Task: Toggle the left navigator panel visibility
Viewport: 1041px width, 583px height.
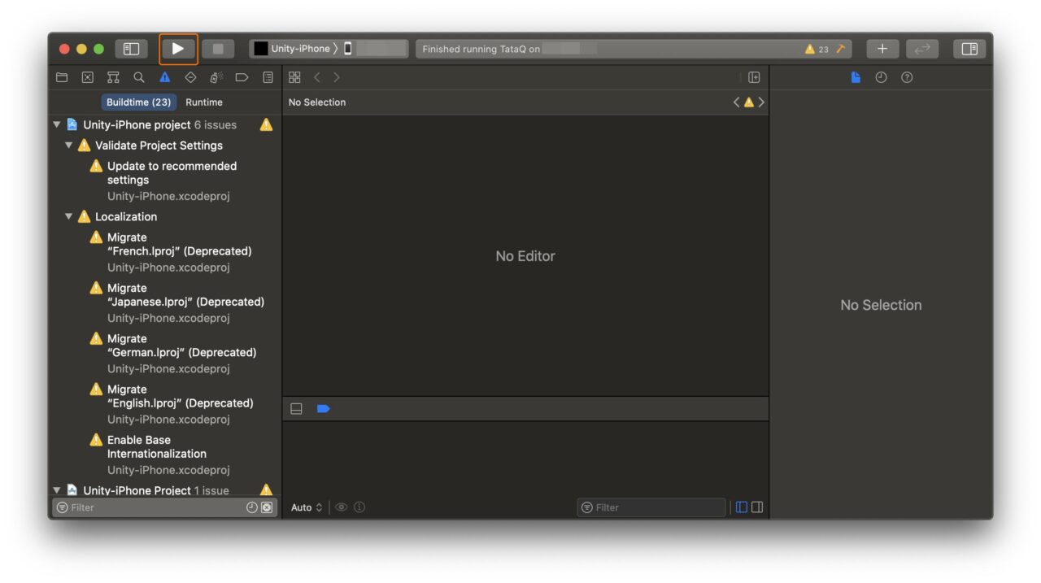Action: click(130, 49)
